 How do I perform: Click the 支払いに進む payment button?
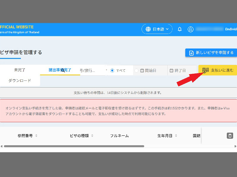point(218,70)
